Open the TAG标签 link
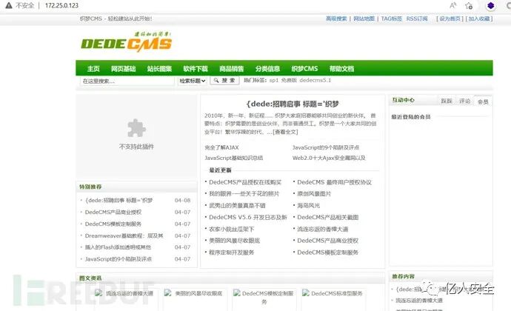The height and width of the screenshot is (311, 511). click(x=392, y=19)
